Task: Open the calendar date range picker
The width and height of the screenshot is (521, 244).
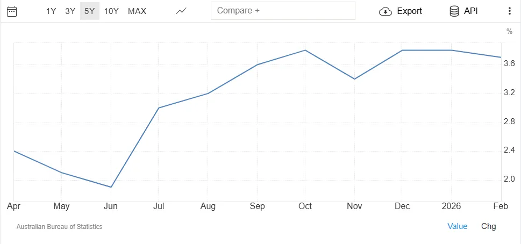Action: 12,11
